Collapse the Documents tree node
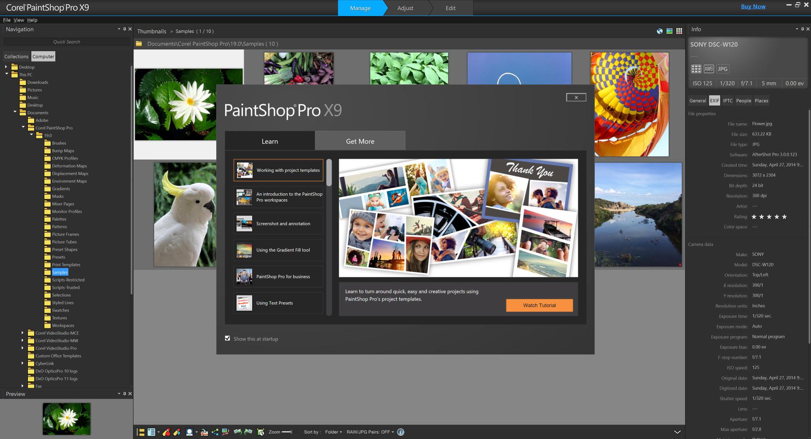Viewport: 811px width, 439px height. 15,112
